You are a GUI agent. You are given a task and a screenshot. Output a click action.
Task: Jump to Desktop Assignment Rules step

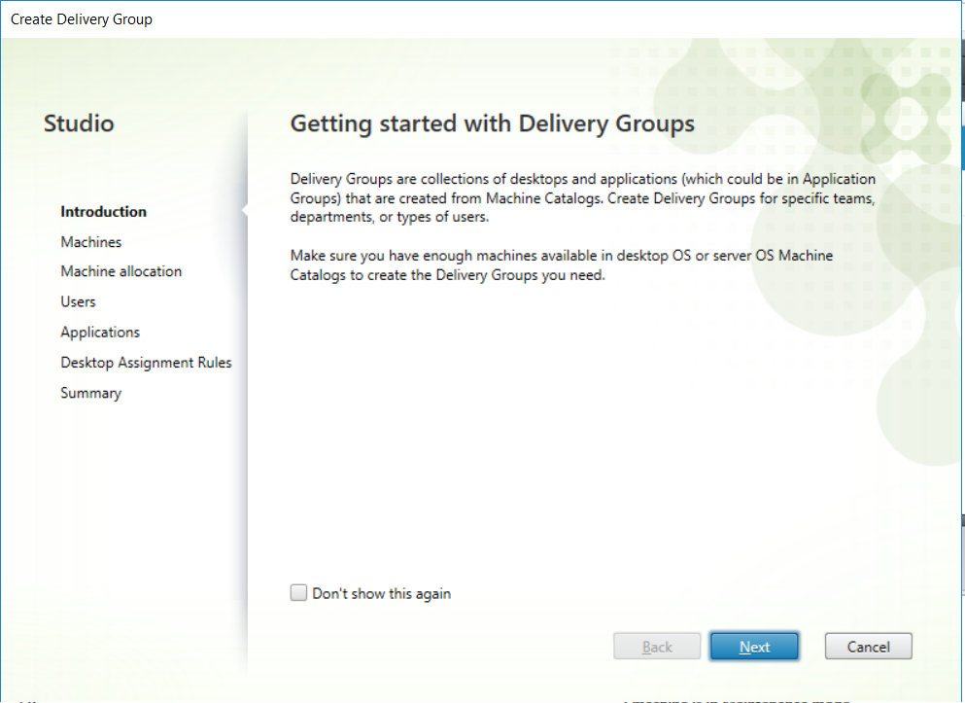coord(146,363)
